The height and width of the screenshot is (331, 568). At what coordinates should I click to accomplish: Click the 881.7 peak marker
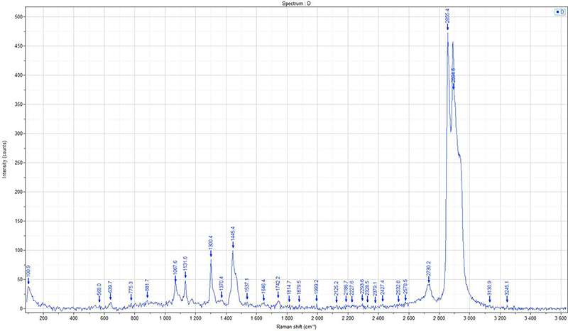click(147, 297)
